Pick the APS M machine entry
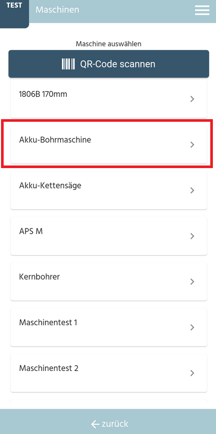 (109, 236)
